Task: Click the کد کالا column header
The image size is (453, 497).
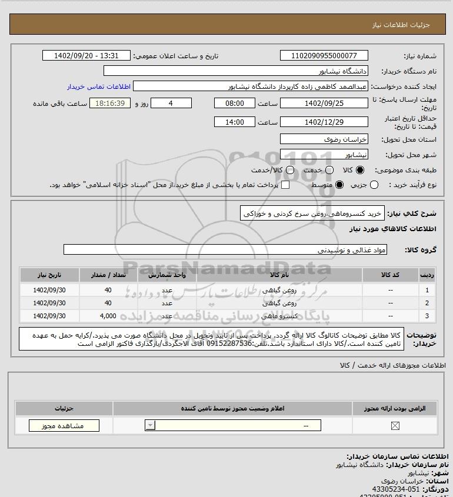Action: click(390, 275)
